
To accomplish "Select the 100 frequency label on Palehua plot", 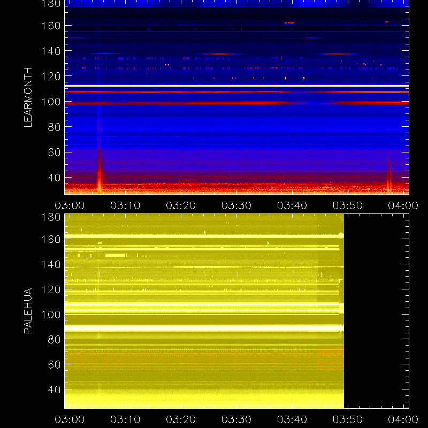I will pos(51,315).
